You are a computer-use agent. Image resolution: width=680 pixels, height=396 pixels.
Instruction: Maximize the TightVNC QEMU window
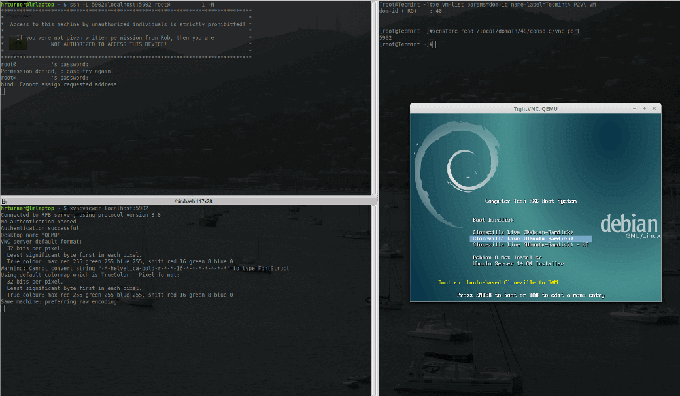coord(644,108)
